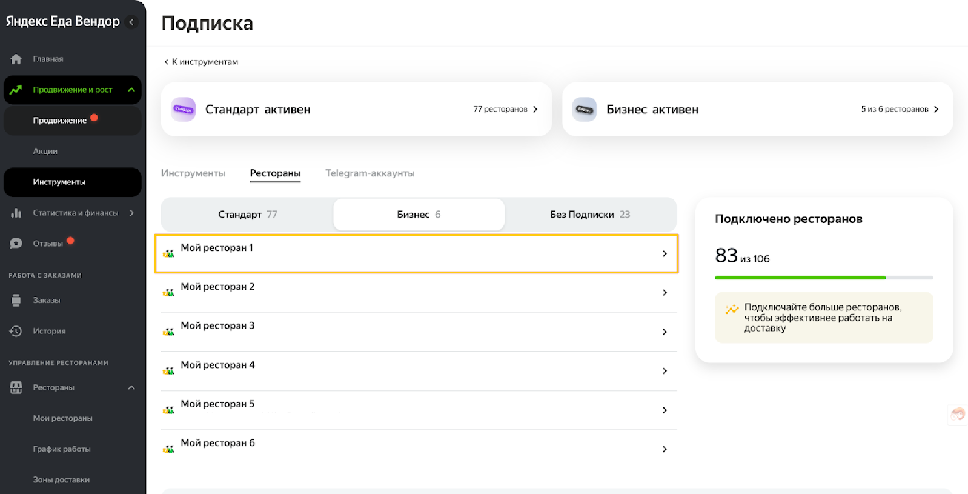Screen dimensions: 968x494
Task: Click the Мой ресторан 2 name
Action: 217,287
